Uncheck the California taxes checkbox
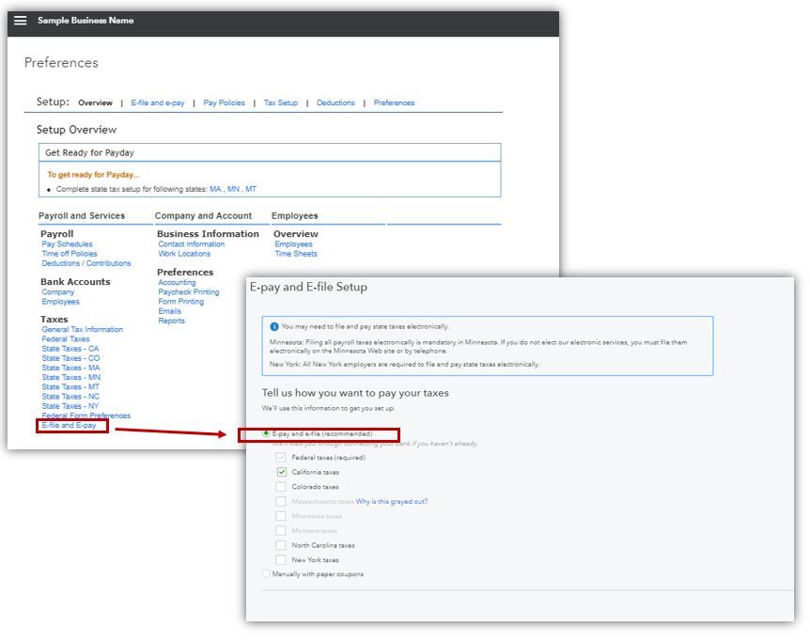This screenshot has width=810, height=643. pyautogui.click(x=281, y=472)
